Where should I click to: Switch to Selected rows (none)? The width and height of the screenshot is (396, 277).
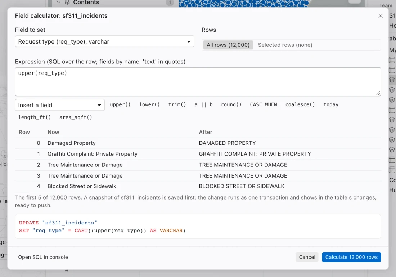click(x=285, y=45)
